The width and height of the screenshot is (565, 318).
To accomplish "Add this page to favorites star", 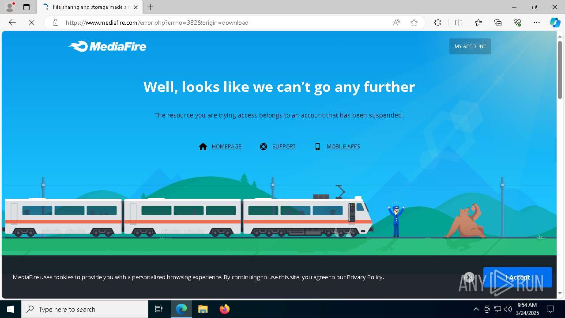I will pos(414,23).
